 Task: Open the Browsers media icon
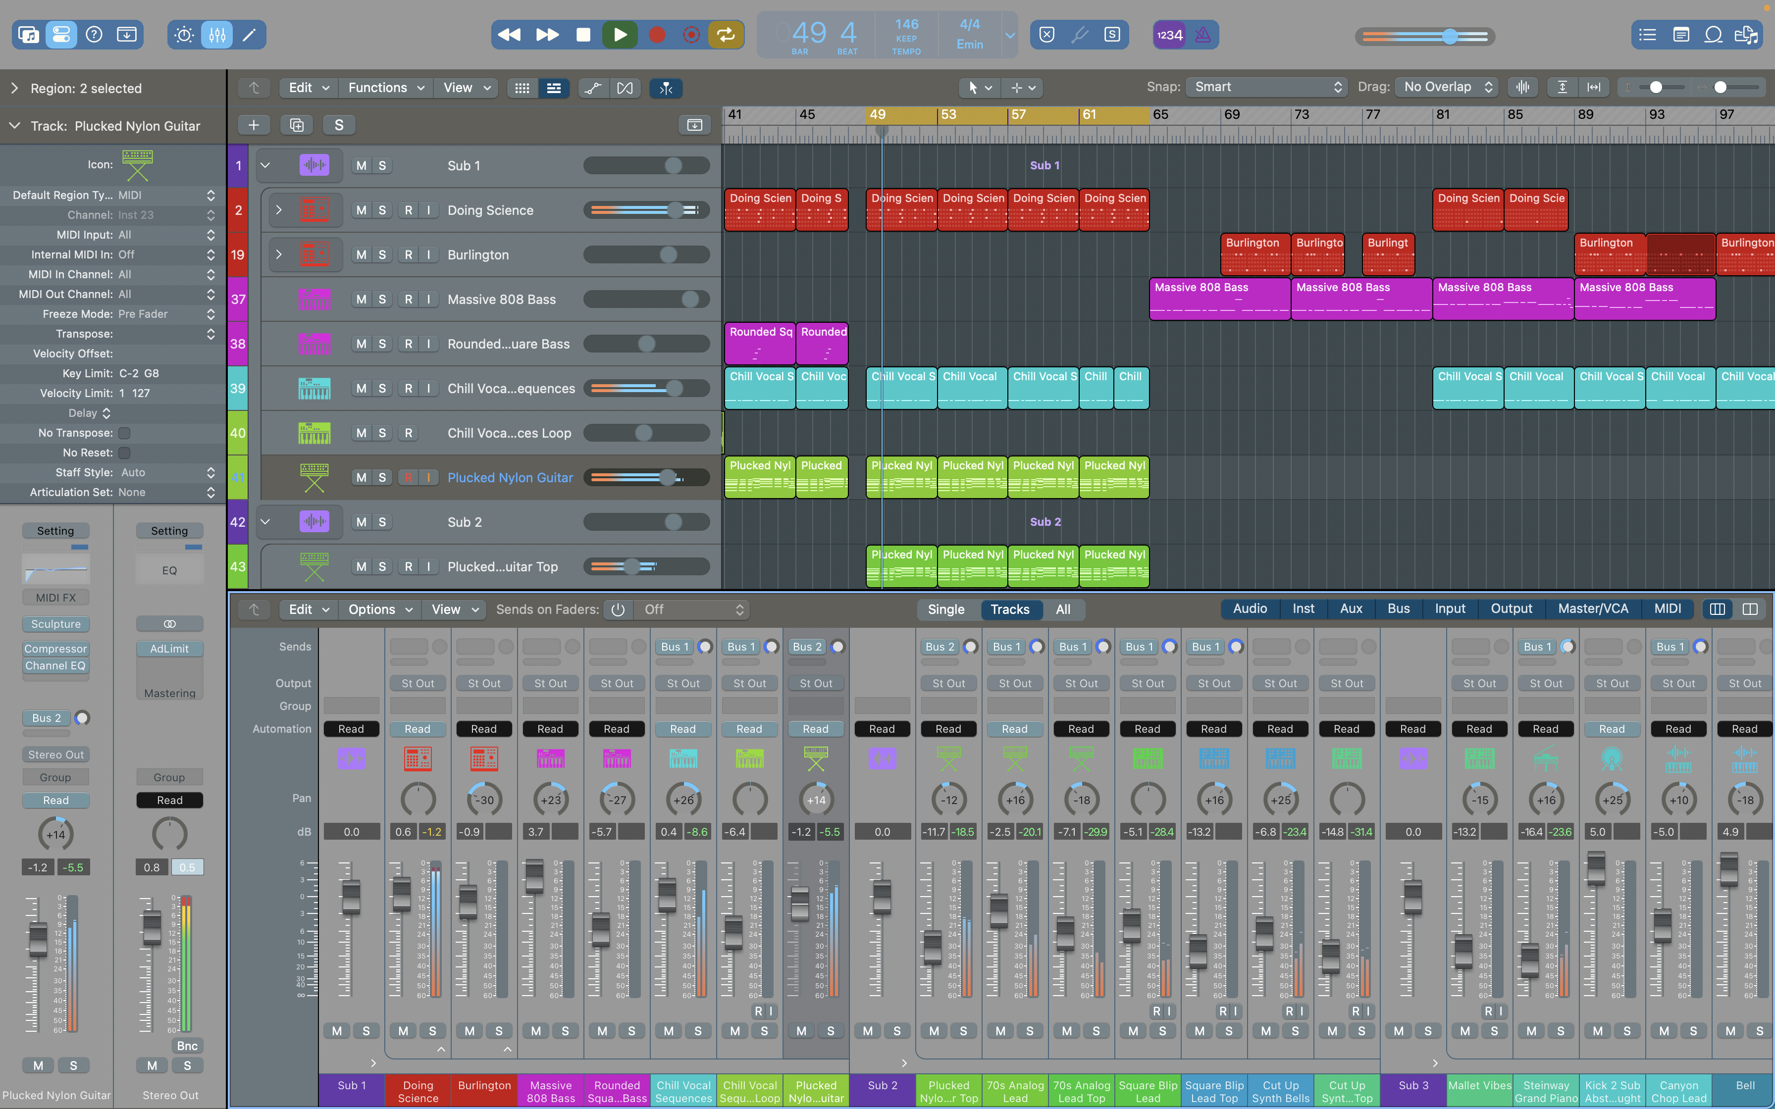tap(1746, 35)
